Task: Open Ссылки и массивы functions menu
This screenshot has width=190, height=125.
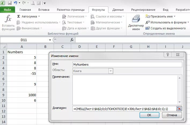Action: point(108,16)
